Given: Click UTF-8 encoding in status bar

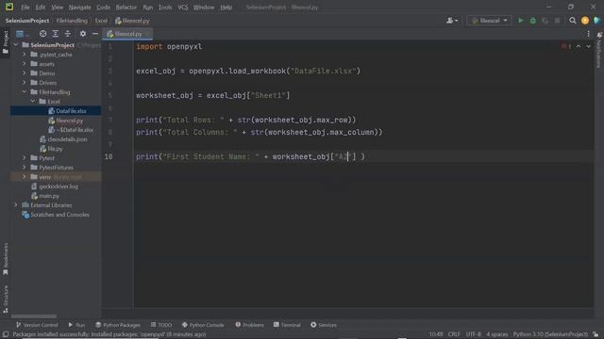Looking at the screenshot, I should [474, 334].
